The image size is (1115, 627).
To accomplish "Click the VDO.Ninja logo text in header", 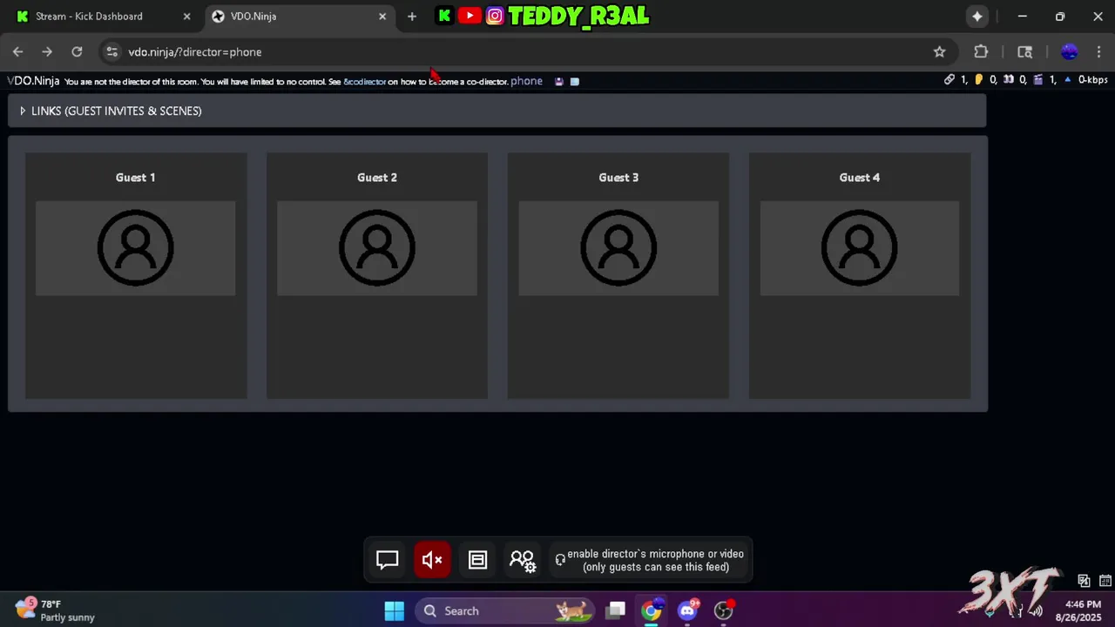I will click(x=33, y=81).
